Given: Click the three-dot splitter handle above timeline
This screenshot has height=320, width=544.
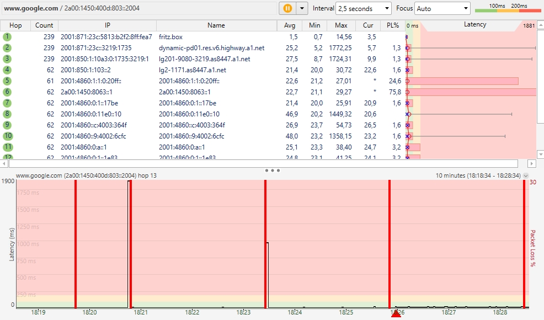Looking at the screenshot, I should pyautogui.click(x=273, y=170).
